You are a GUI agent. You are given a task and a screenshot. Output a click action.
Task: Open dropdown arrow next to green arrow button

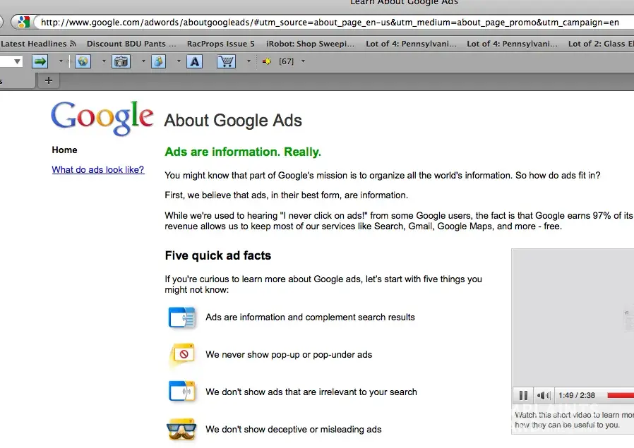coord(61,61)
